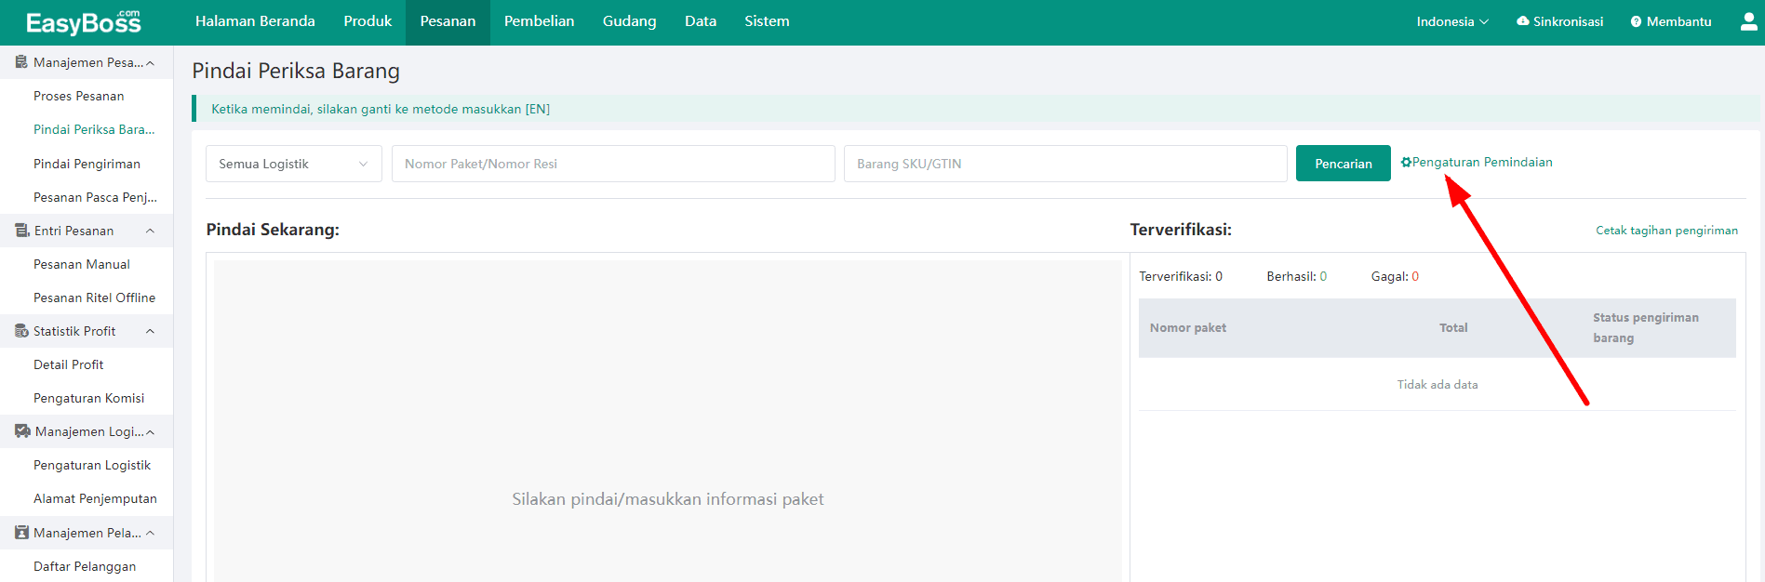Go to the Sistem menu
The image size is (1765, 582).
pyautogui.click(x=767, y=21)
